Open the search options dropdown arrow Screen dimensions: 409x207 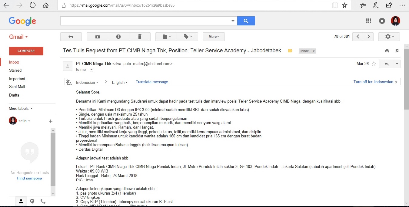tap(233, 21)
